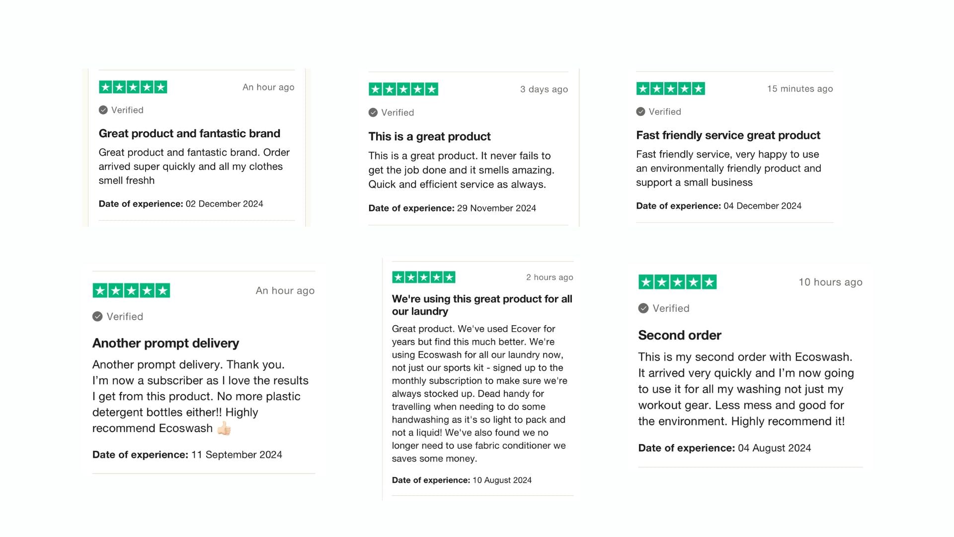The height and width of the screenshot is (537, 954).
Task: Click the star rating on the Ecover laundry review
Action: pos(423,277)
